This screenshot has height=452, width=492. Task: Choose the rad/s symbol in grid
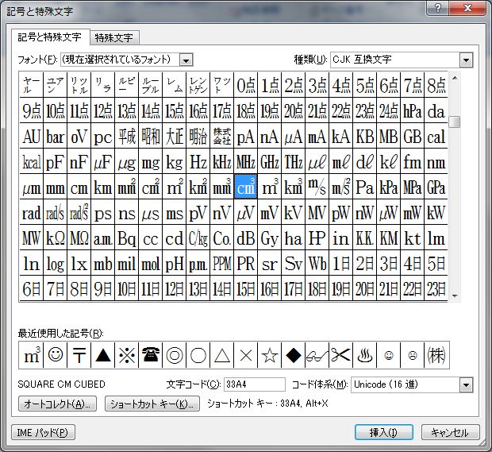(56, 213)
